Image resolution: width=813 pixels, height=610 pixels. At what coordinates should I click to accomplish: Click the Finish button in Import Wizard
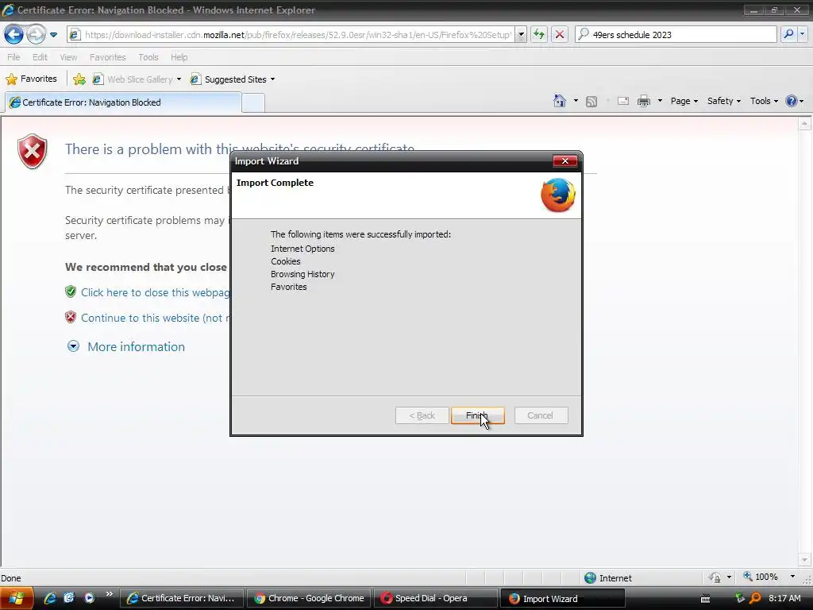[x=477, y=415]
